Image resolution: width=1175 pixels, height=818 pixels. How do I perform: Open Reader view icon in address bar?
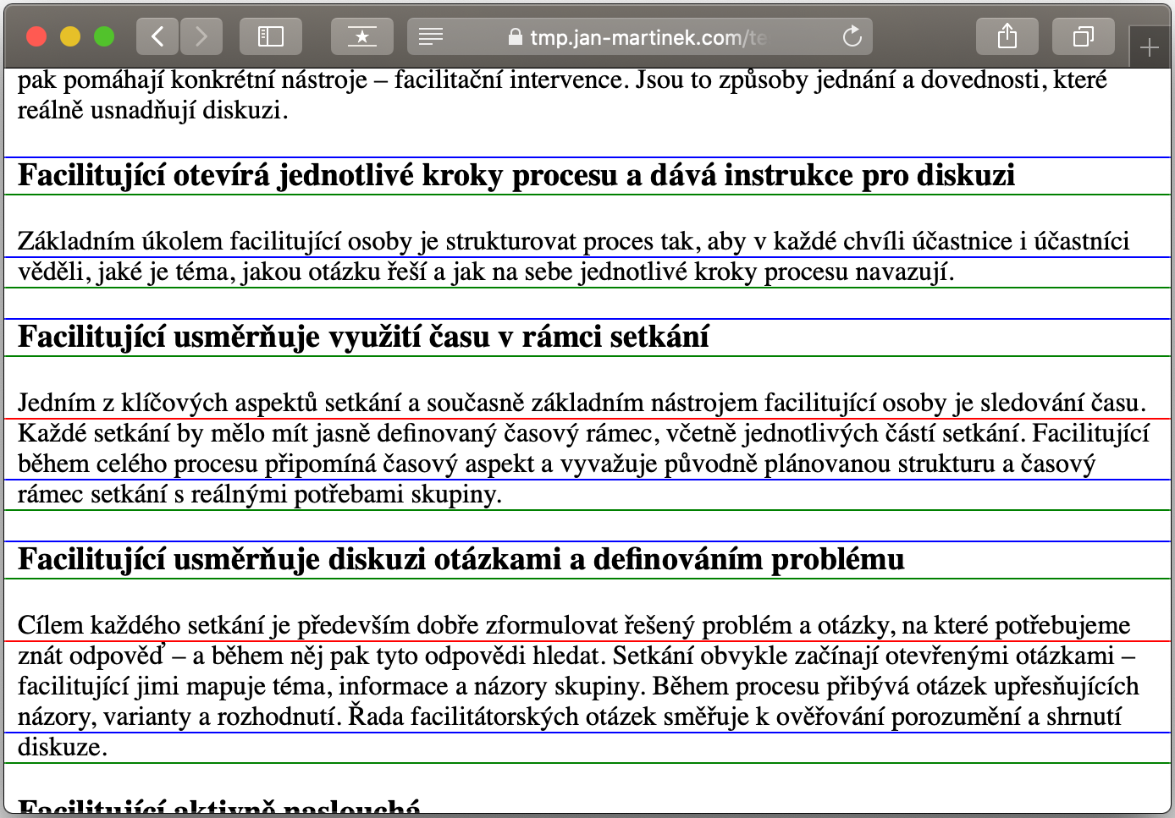[431, 36]
